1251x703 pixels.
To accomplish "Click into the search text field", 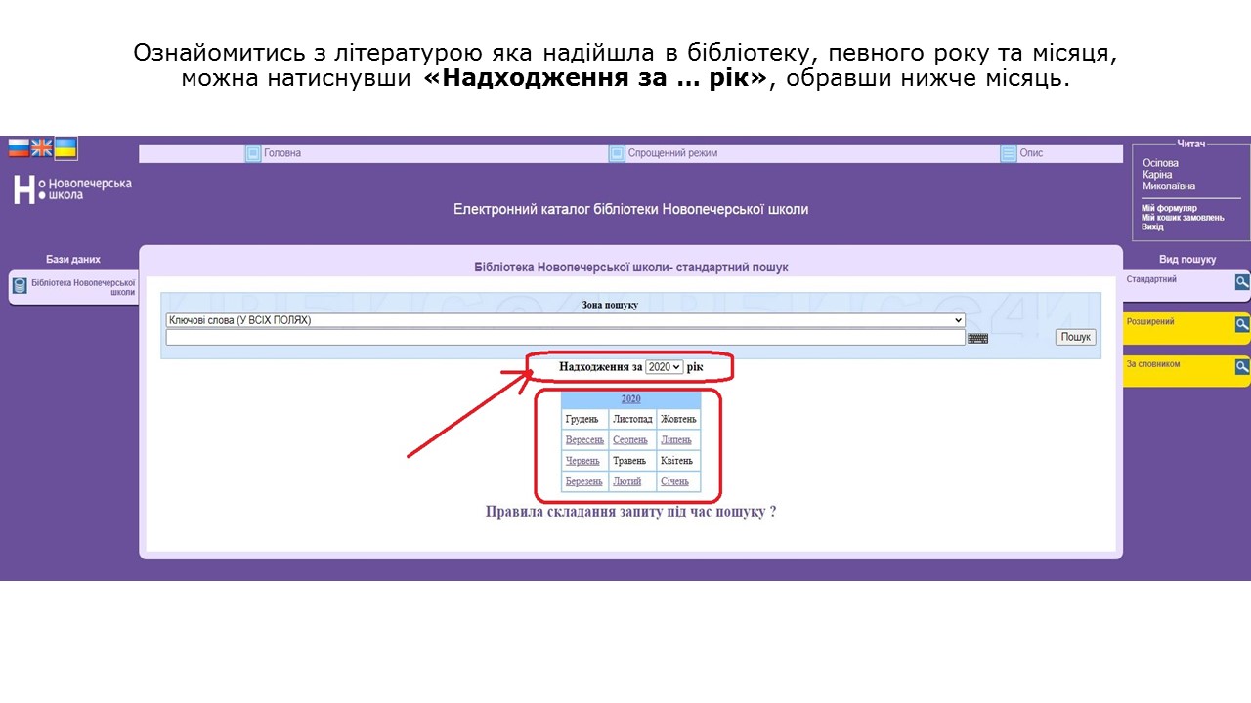I will (565, 337).
